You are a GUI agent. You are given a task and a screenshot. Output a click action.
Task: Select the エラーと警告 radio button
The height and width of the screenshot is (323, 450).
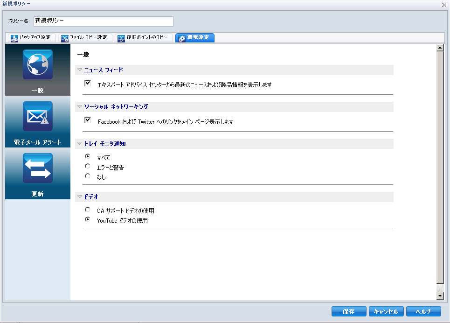coord(88,166)
